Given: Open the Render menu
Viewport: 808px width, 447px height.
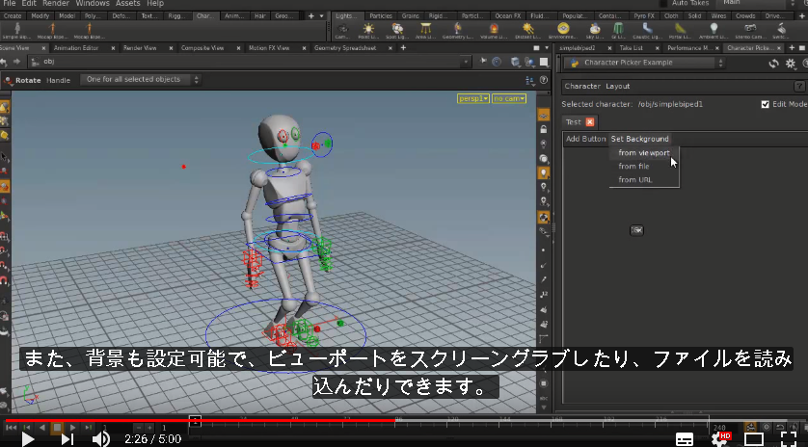Looking at the screenshot, I should [56, 3].
